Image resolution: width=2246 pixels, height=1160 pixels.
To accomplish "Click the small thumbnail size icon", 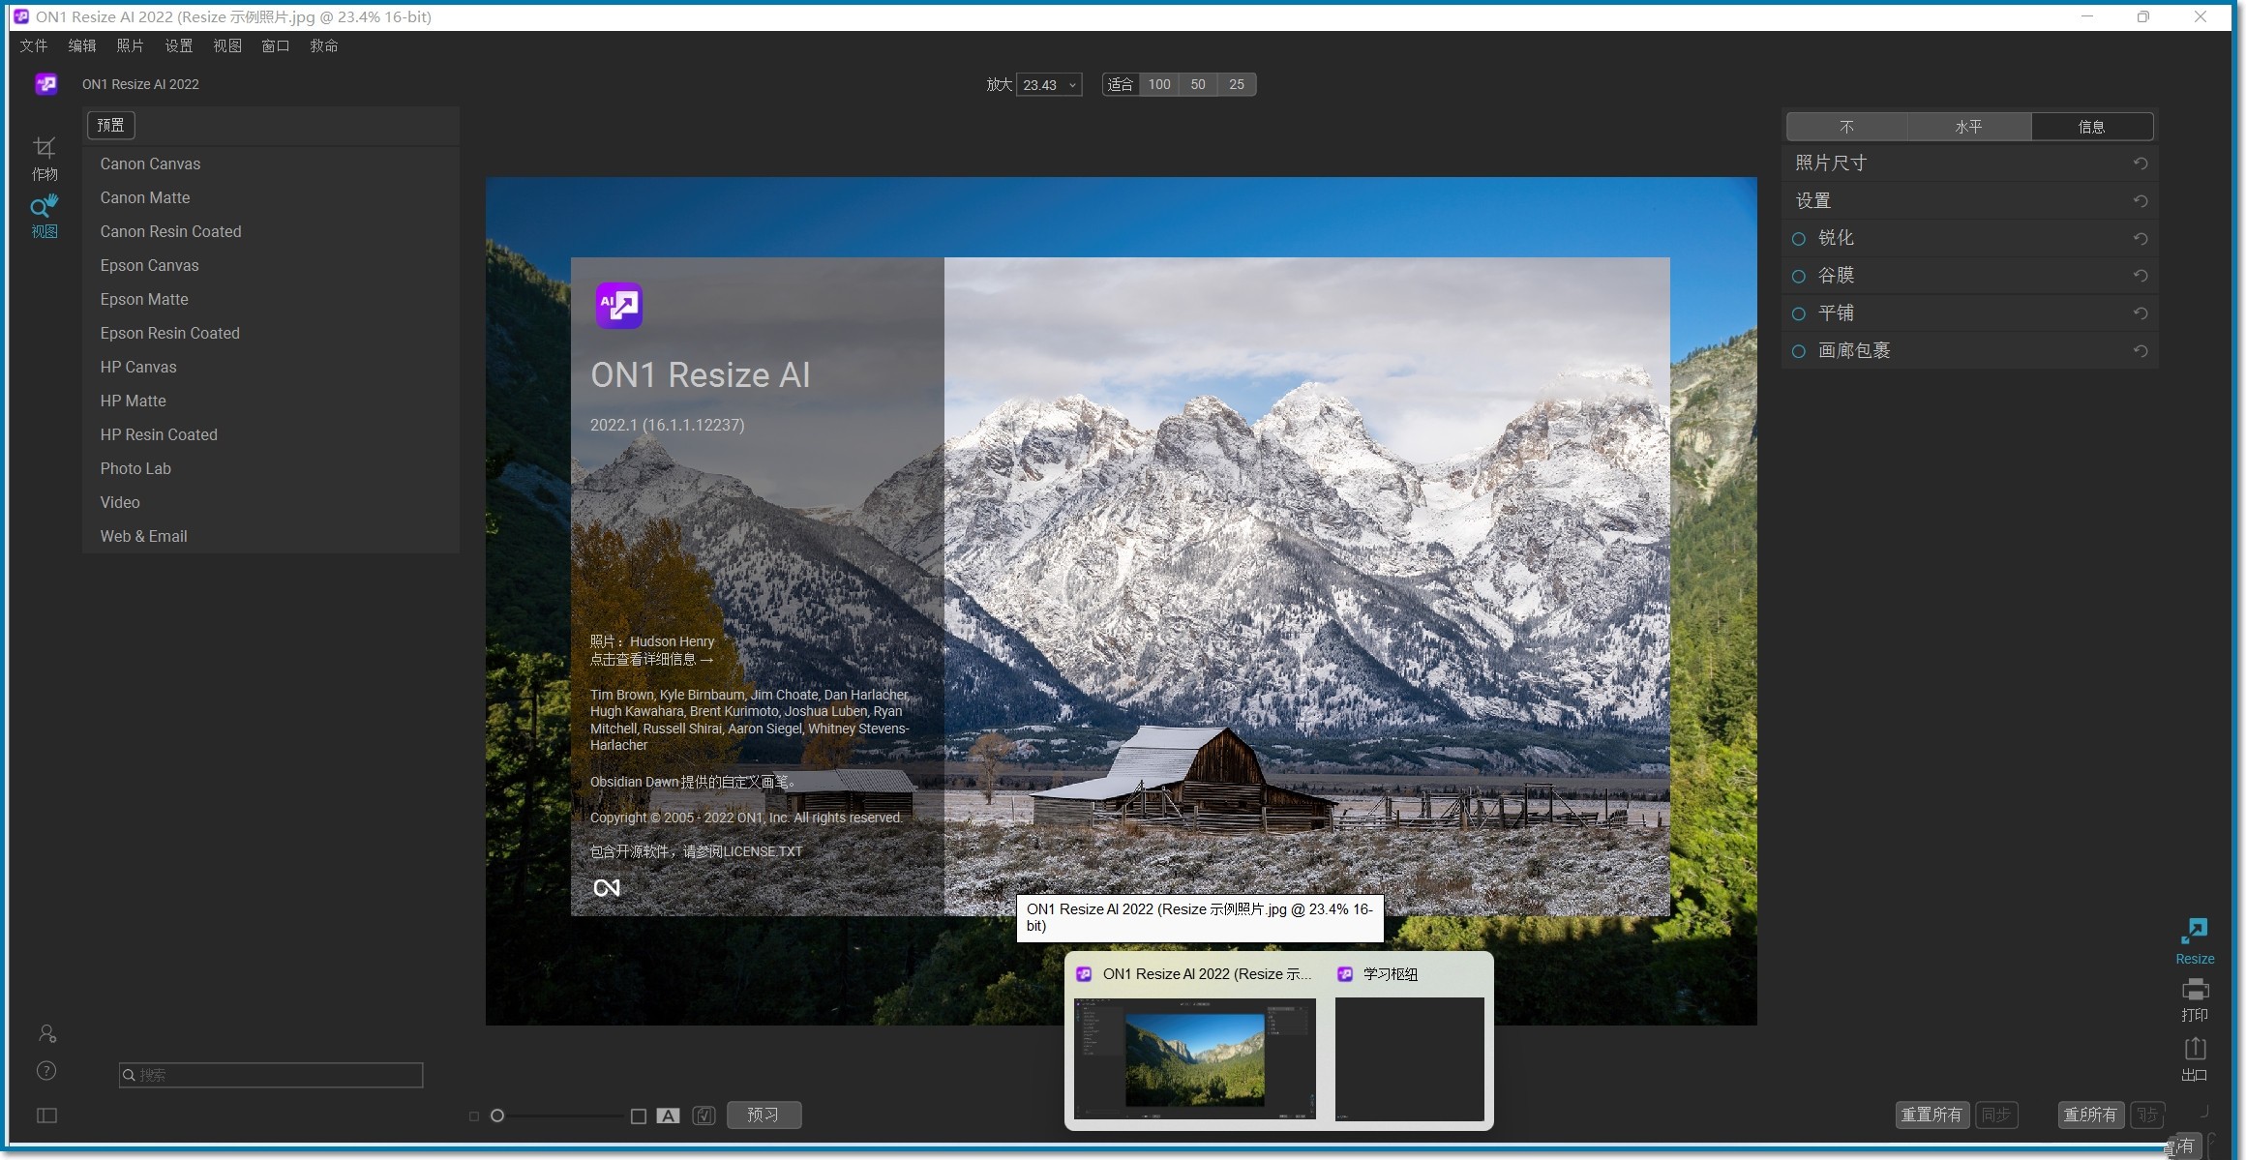I will 474,1116.
